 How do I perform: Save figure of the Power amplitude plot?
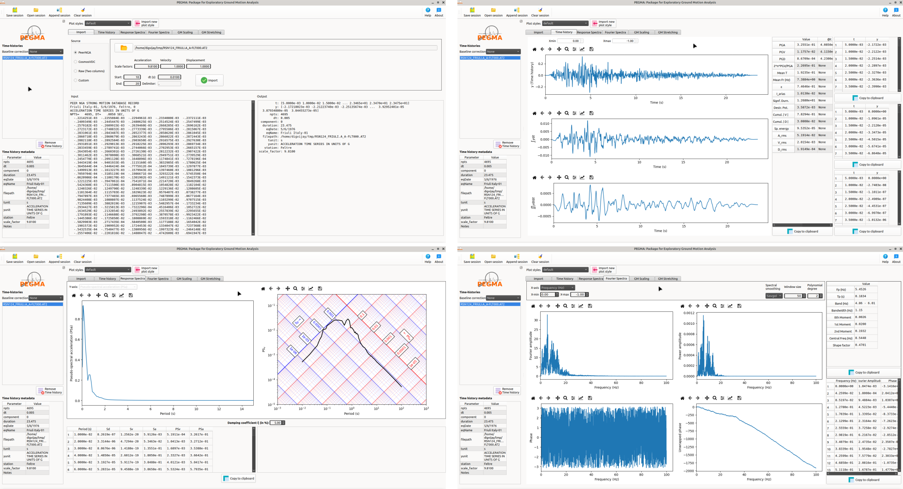(739, 306)
